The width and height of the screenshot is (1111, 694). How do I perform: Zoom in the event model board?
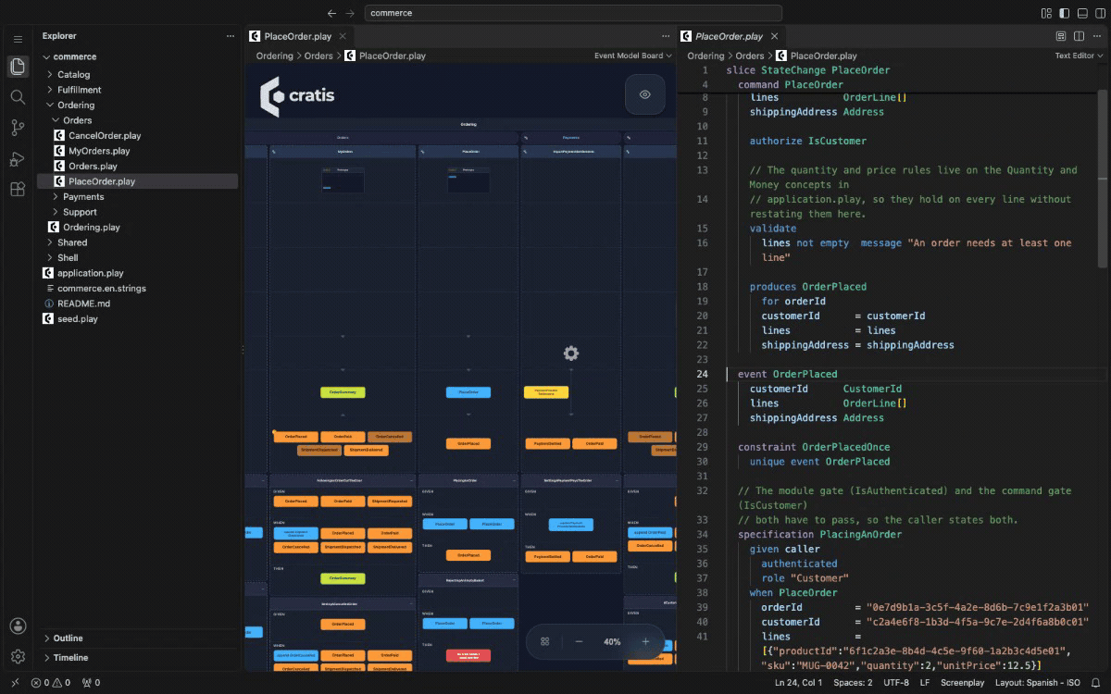[645, 641]
